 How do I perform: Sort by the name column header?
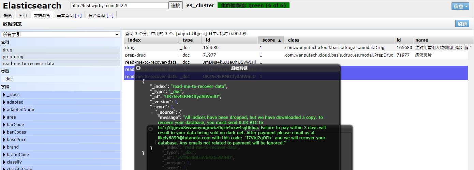coord(444,40)
